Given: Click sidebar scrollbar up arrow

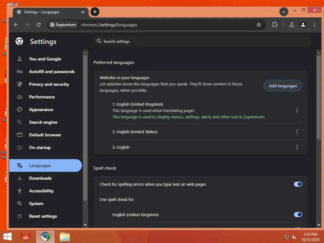Looking at the screenshot, I should (85, 53).
